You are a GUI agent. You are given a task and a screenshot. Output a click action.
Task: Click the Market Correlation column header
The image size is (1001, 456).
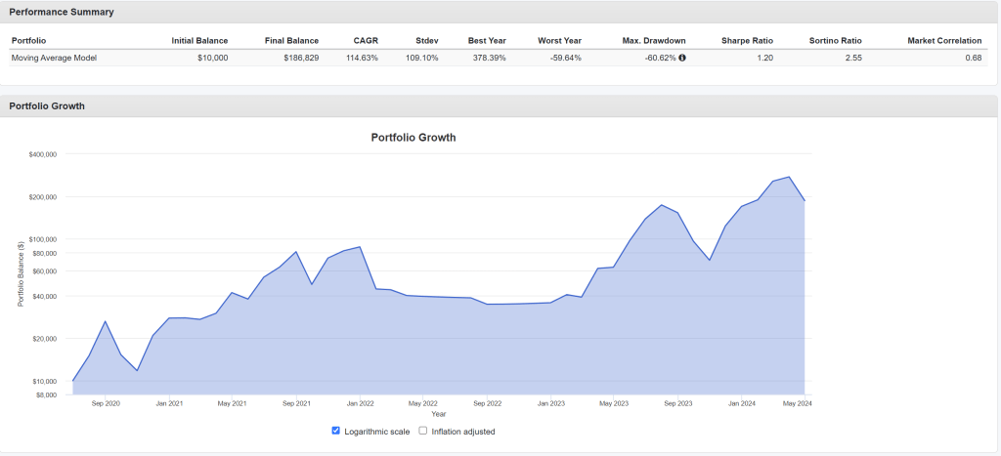(x=942, y=41)
